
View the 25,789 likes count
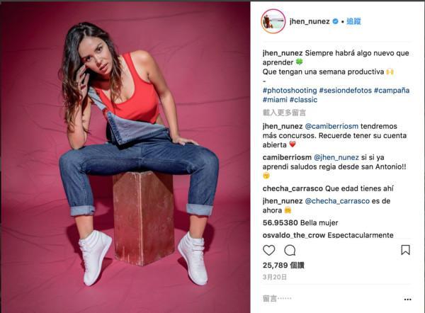pyautogui.click(x=283, y=266)
